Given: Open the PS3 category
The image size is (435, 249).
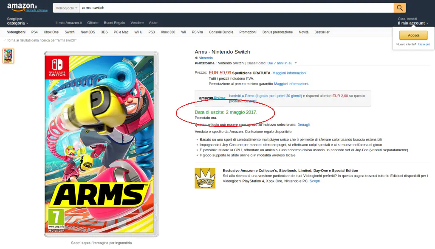Looking at the screenshot, I should pos(152,32).
